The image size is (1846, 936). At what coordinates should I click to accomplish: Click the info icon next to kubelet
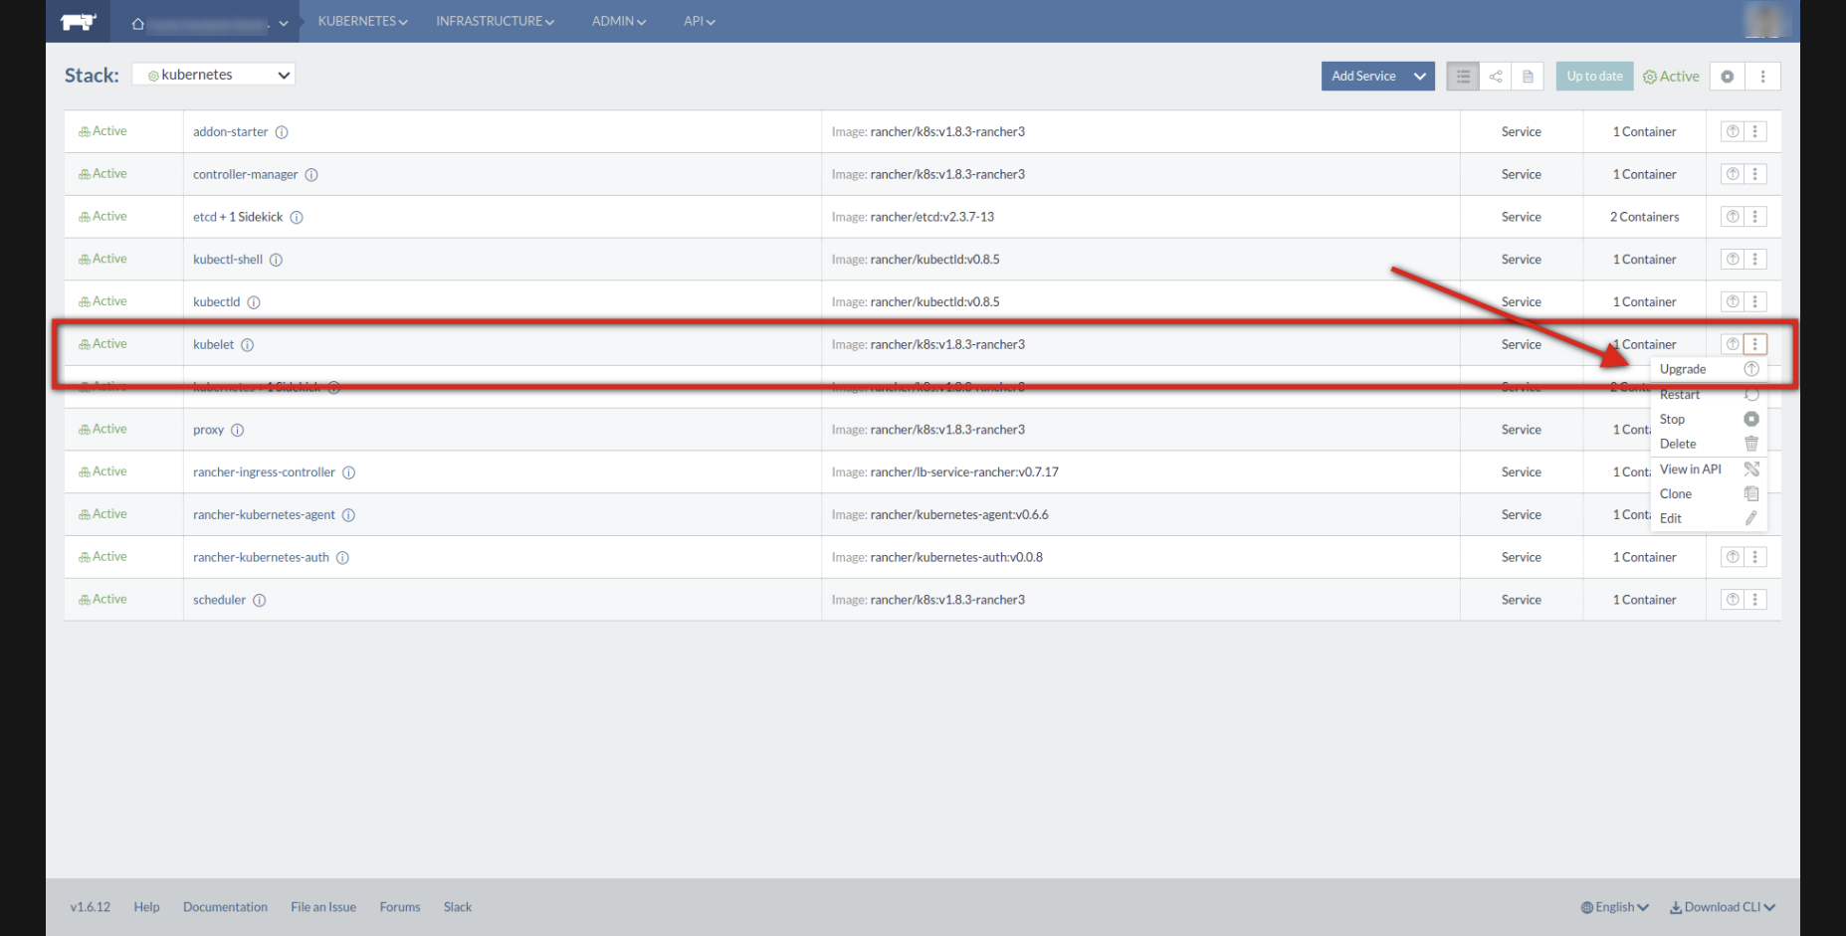(247, 345)
